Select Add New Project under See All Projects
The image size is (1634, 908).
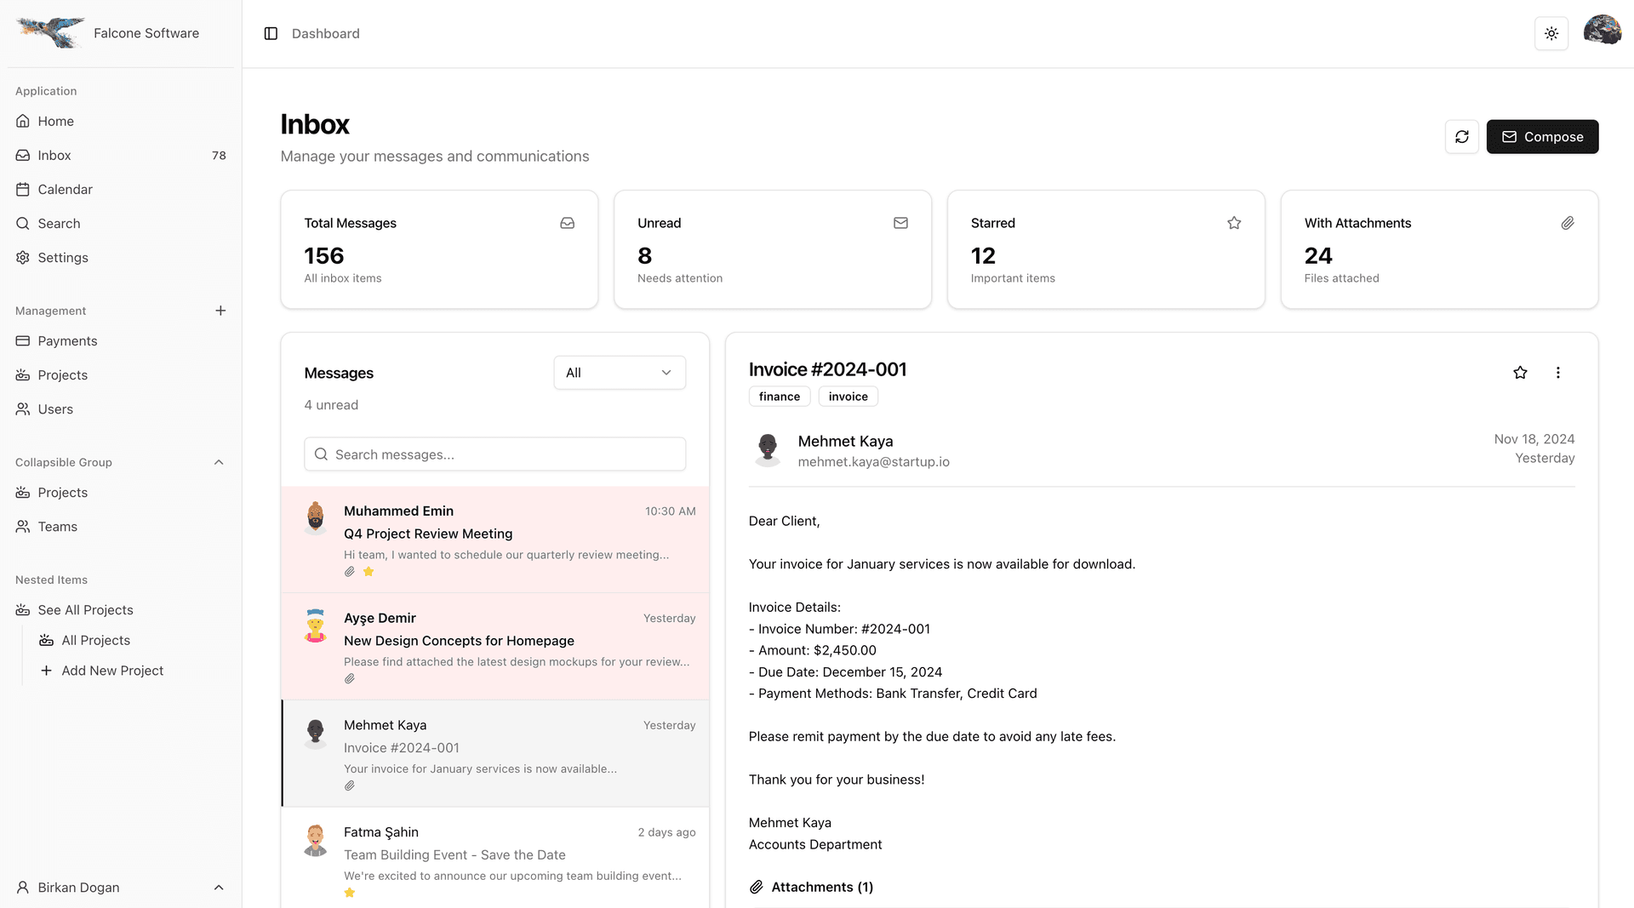coord(111,671)
